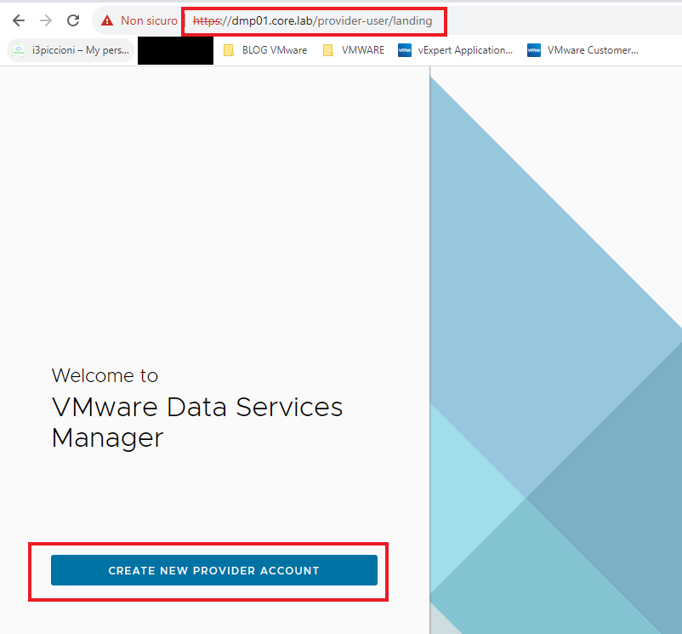Open the vExpert Application bookmark
The image size is (682, 634).
point(456,50)
